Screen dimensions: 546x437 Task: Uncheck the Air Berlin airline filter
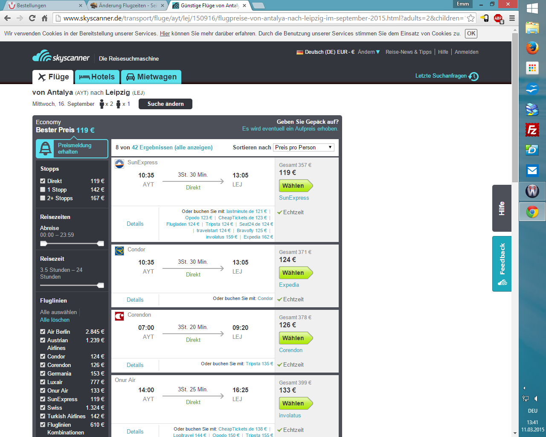pyautogui.click(x=43, y=332)
